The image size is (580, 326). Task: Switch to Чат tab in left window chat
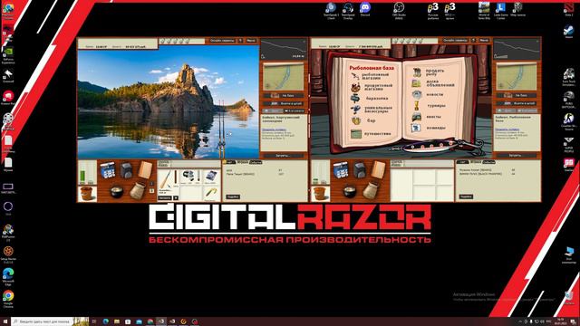(229, 162)
